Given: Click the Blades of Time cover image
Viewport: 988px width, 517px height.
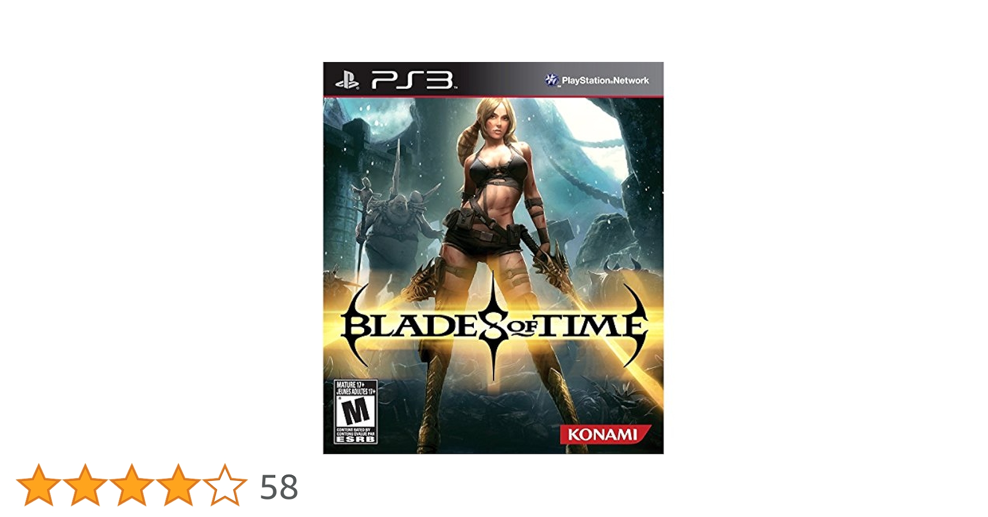Looking at the screenshot, I should coord(493,258).
